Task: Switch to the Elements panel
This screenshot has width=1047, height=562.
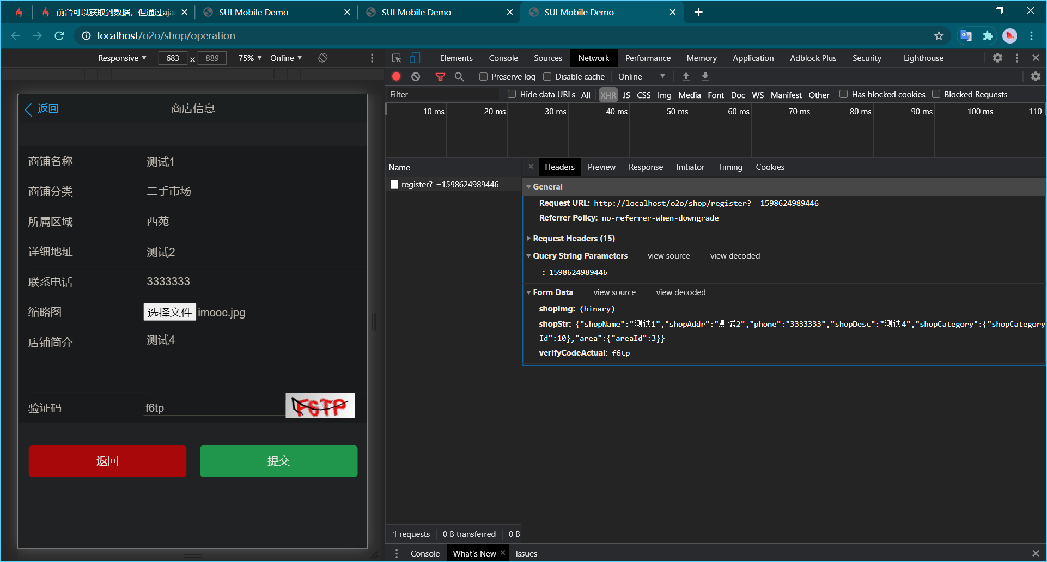Action: pos(456,58)
